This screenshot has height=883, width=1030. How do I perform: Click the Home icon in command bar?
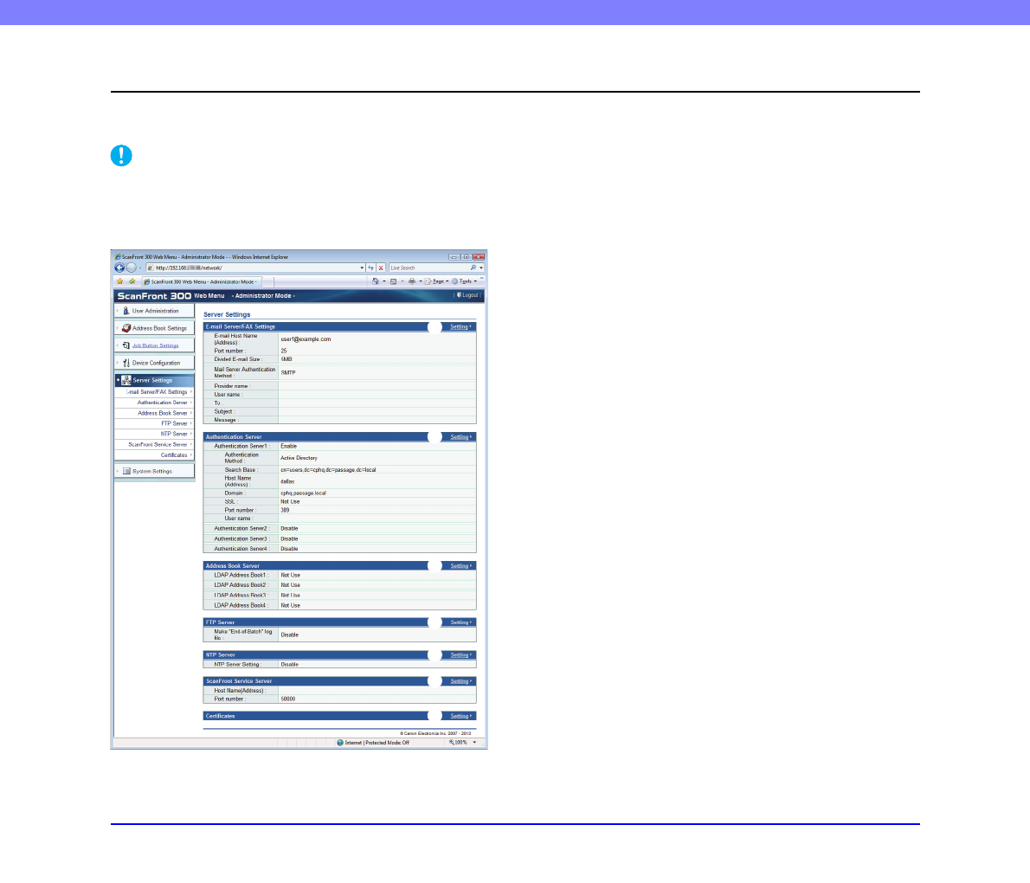(x=377, y=281)
